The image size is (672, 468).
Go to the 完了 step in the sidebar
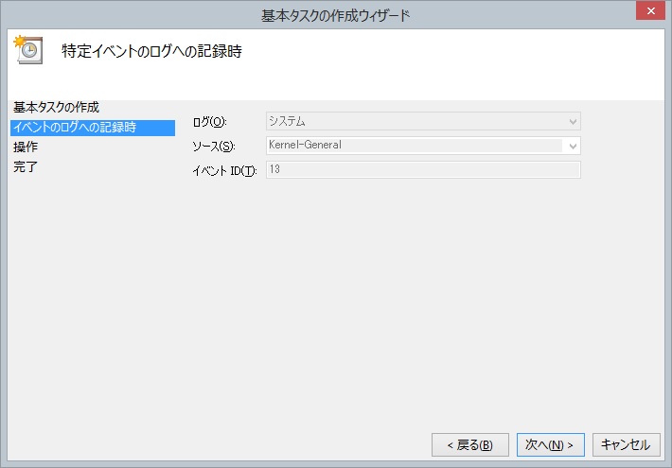pyautogui.click(x=26, y=166)
